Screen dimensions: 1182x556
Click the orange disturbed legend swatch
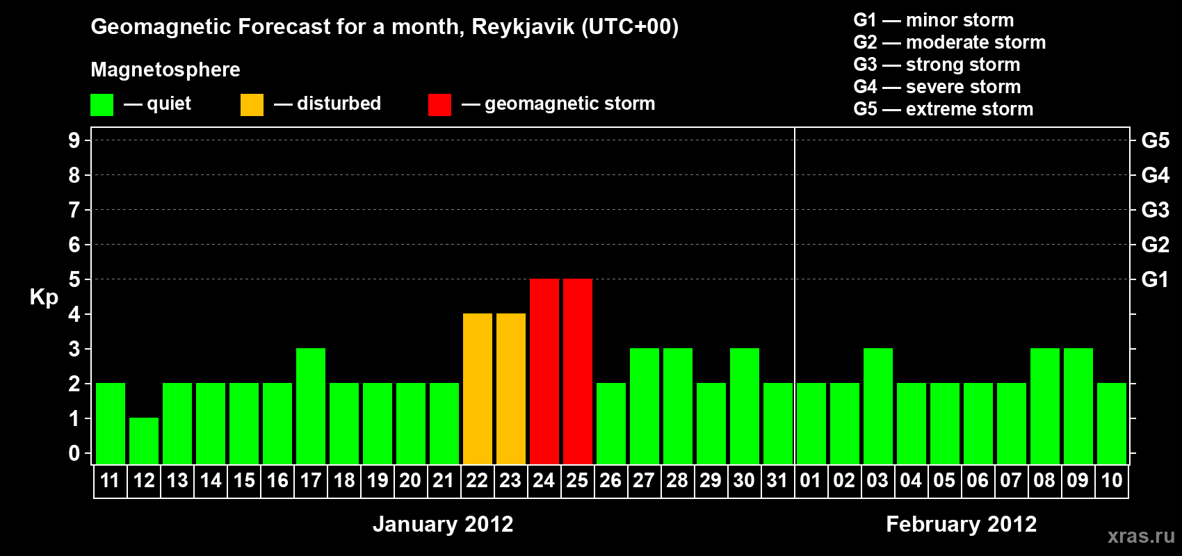252,105
